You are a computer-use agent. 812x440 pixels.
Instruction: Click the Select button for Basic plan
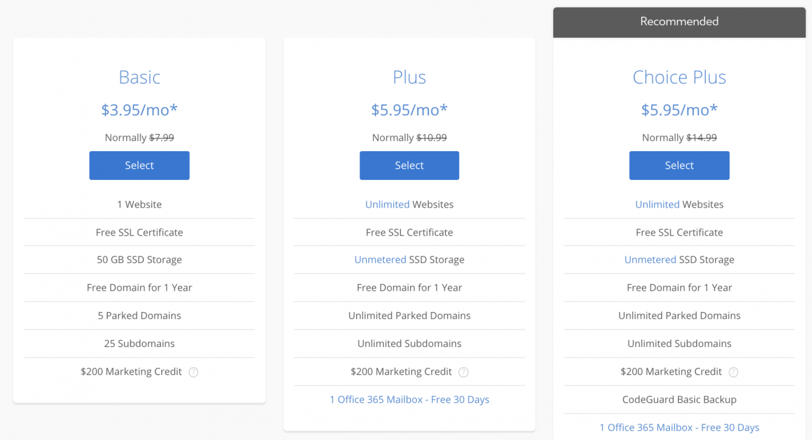(x=139, y=165)
